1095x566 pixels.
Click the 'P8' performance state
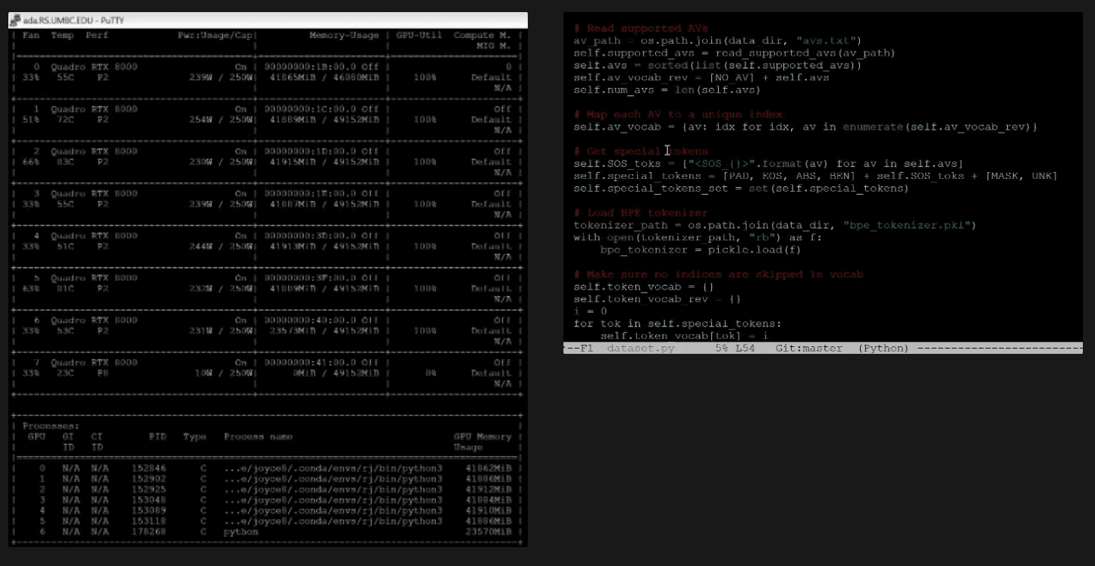(x=102, y=374)
